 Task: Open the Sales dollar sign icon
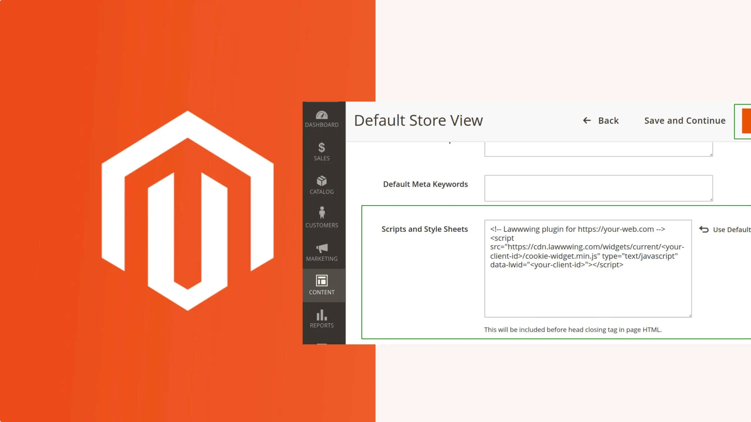coord(322,147)
